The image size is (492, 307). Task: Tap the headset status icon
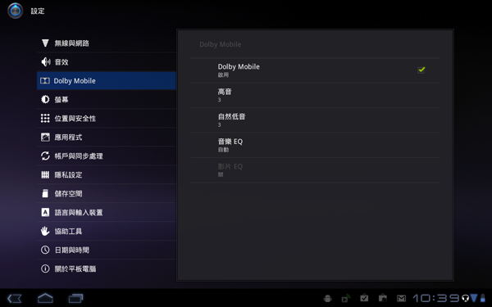[466, 298]
